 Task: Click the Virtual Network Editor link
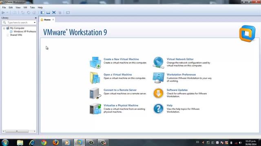coord(180,59)
